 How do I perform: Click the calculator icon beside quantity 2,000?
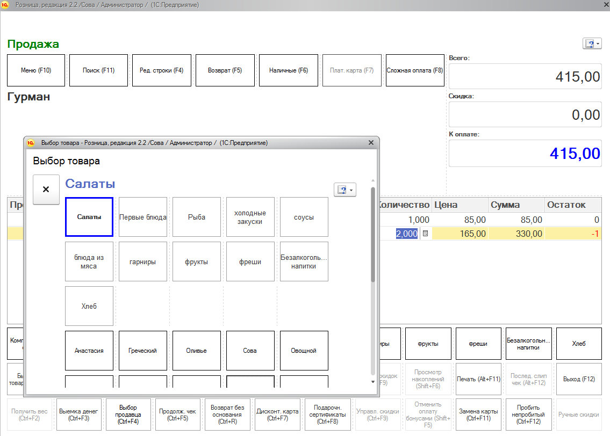[x=425, y=234]
